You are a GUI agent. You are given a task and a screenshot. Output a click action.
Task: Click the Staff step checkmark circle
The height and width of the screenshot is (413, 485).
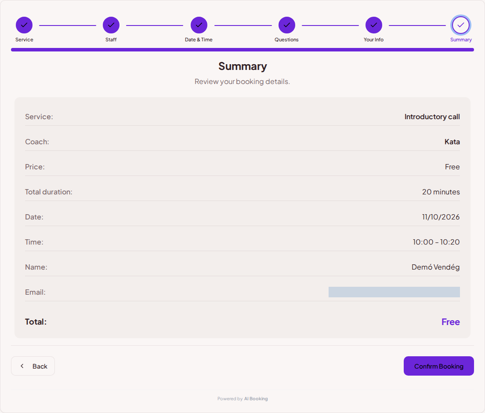point(111,25)
